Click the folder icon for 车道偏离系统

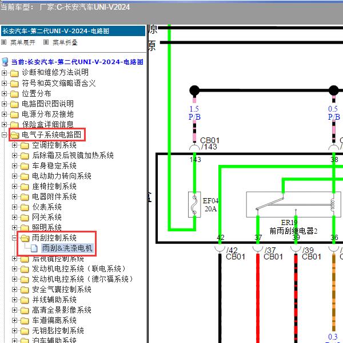click(x=25, y=321)
